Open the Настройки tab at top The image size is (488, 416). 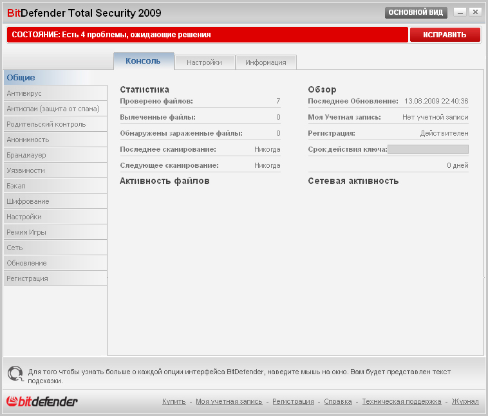[x=205, y=62]
